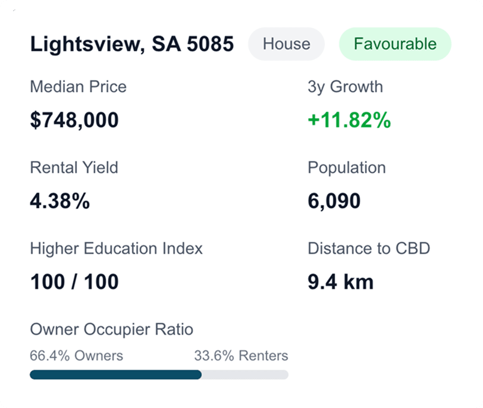The image size is (483, 408).
Task: Select the House property type badge
Action: click(286, 44)
